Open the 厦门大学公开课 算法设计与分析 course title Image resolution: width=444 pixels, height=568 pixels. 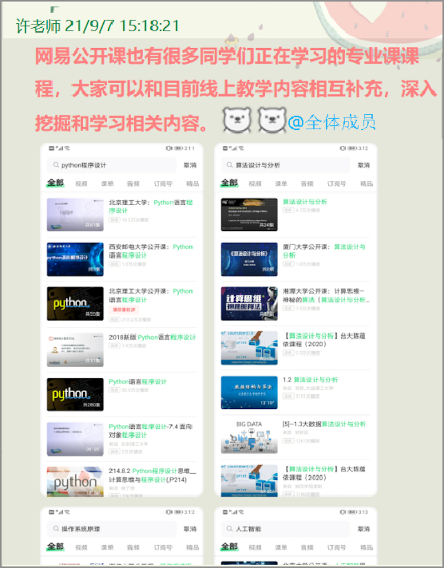pos(324,251)
